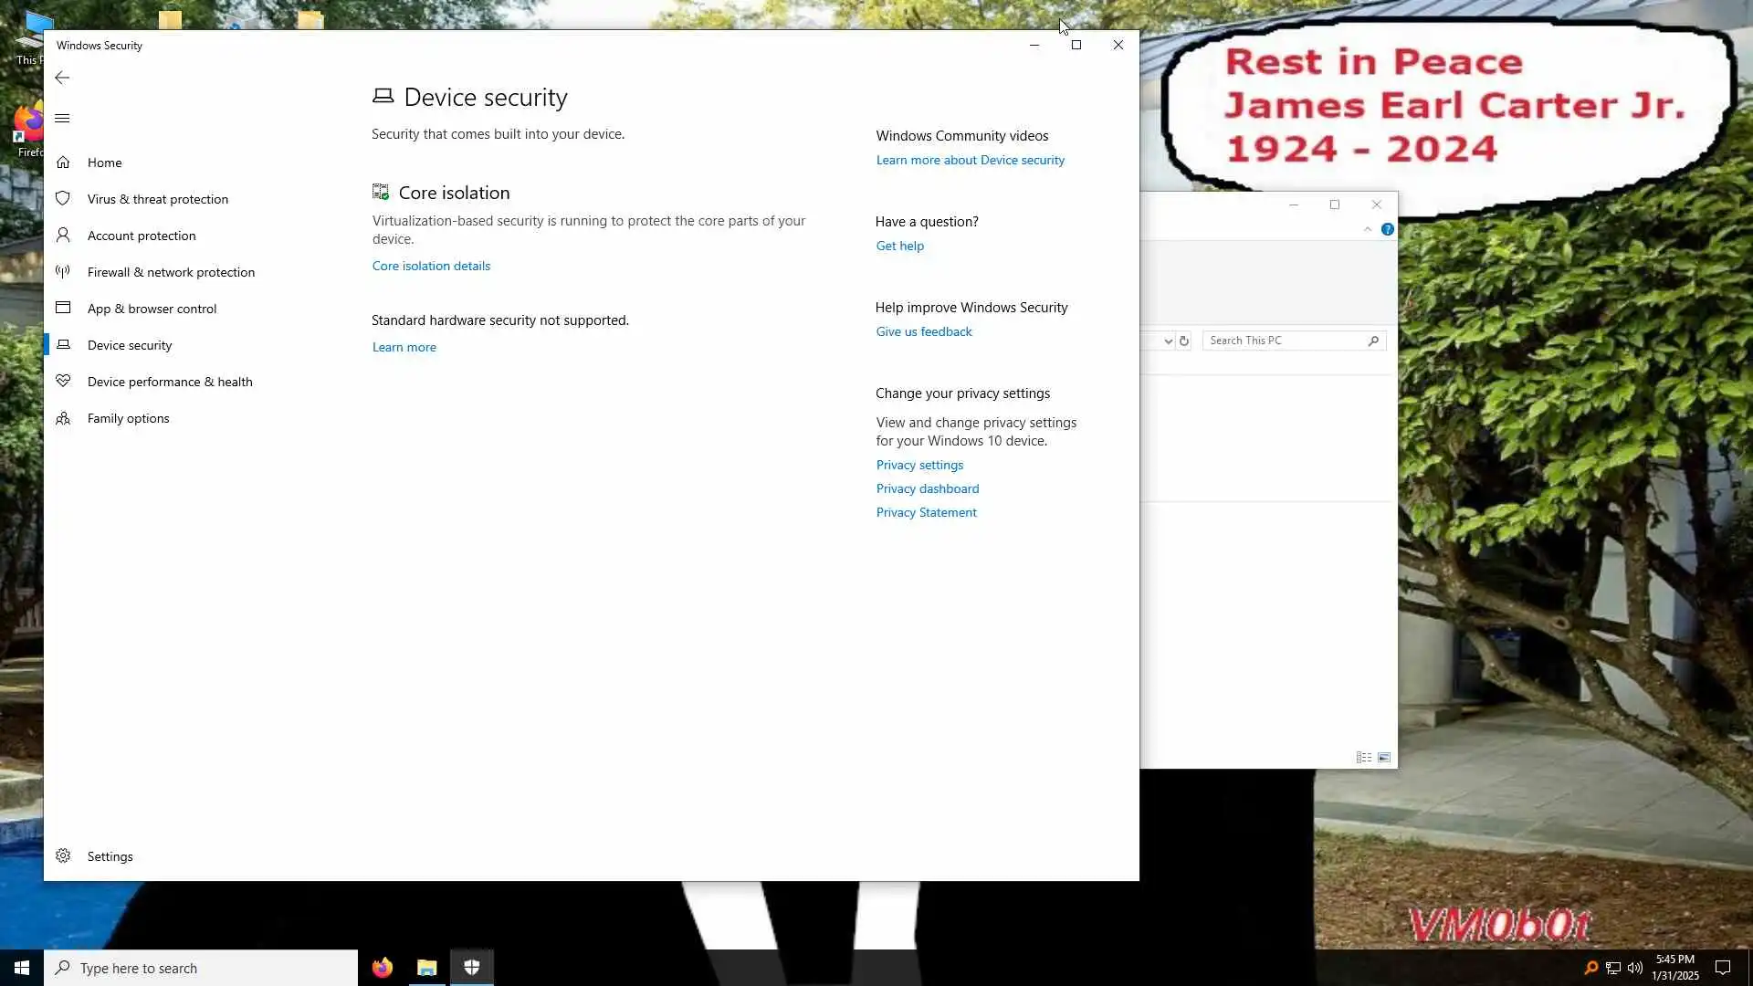The width and height of the screenshot is (1753, 986).
Task: Open the Settings gear icon
Action: coord(63,856)
